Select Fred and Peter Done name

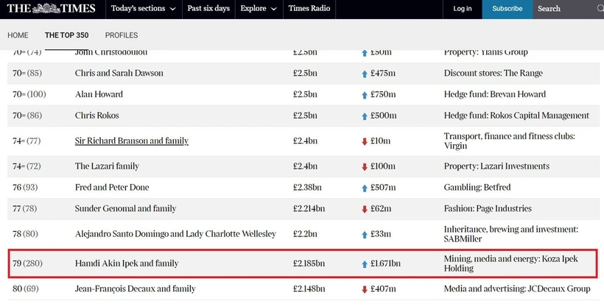coord(112,188)
